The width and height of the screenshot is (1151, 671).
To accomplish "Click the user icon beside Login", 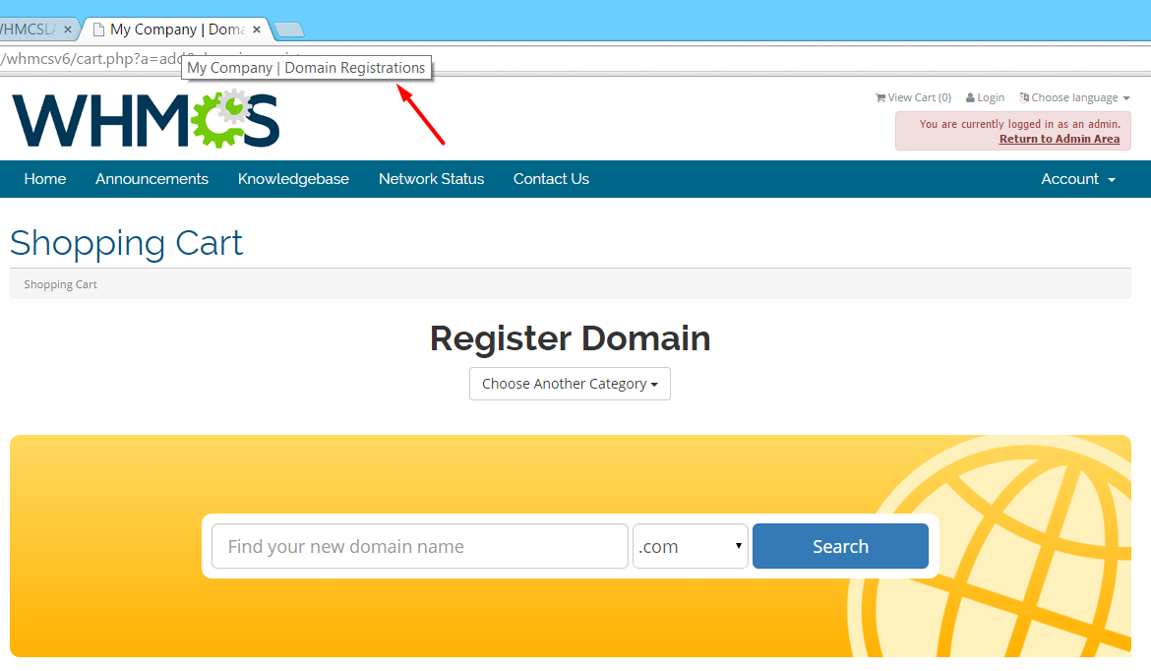I will pos(970,97).
